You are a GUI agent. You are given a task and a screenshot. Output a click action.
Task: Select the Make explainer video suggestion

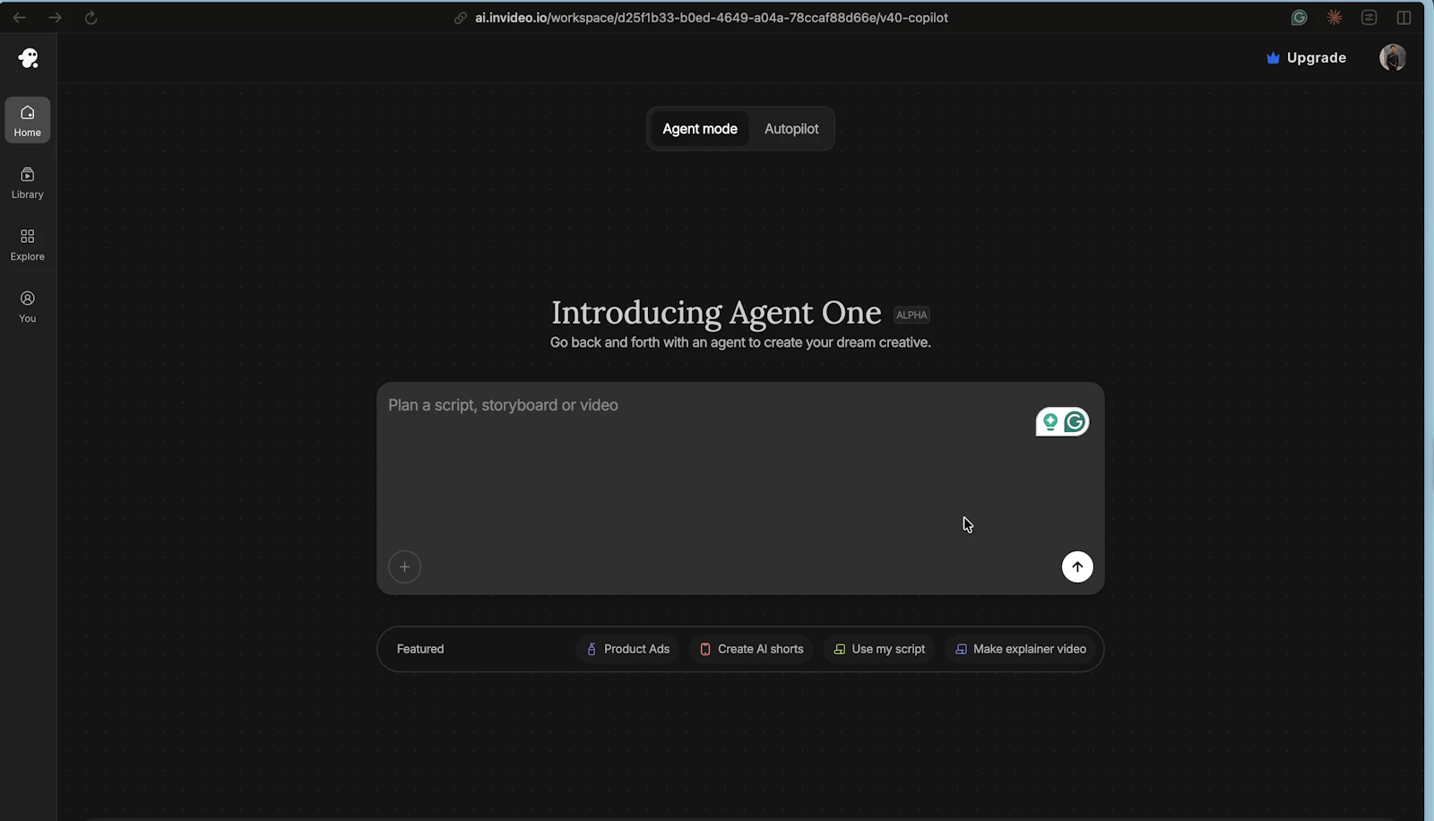(x=1020, y=649)
